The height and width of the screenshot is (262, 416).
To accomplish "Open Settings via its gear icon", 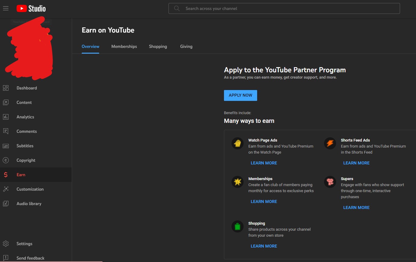I will pos(6,244).
